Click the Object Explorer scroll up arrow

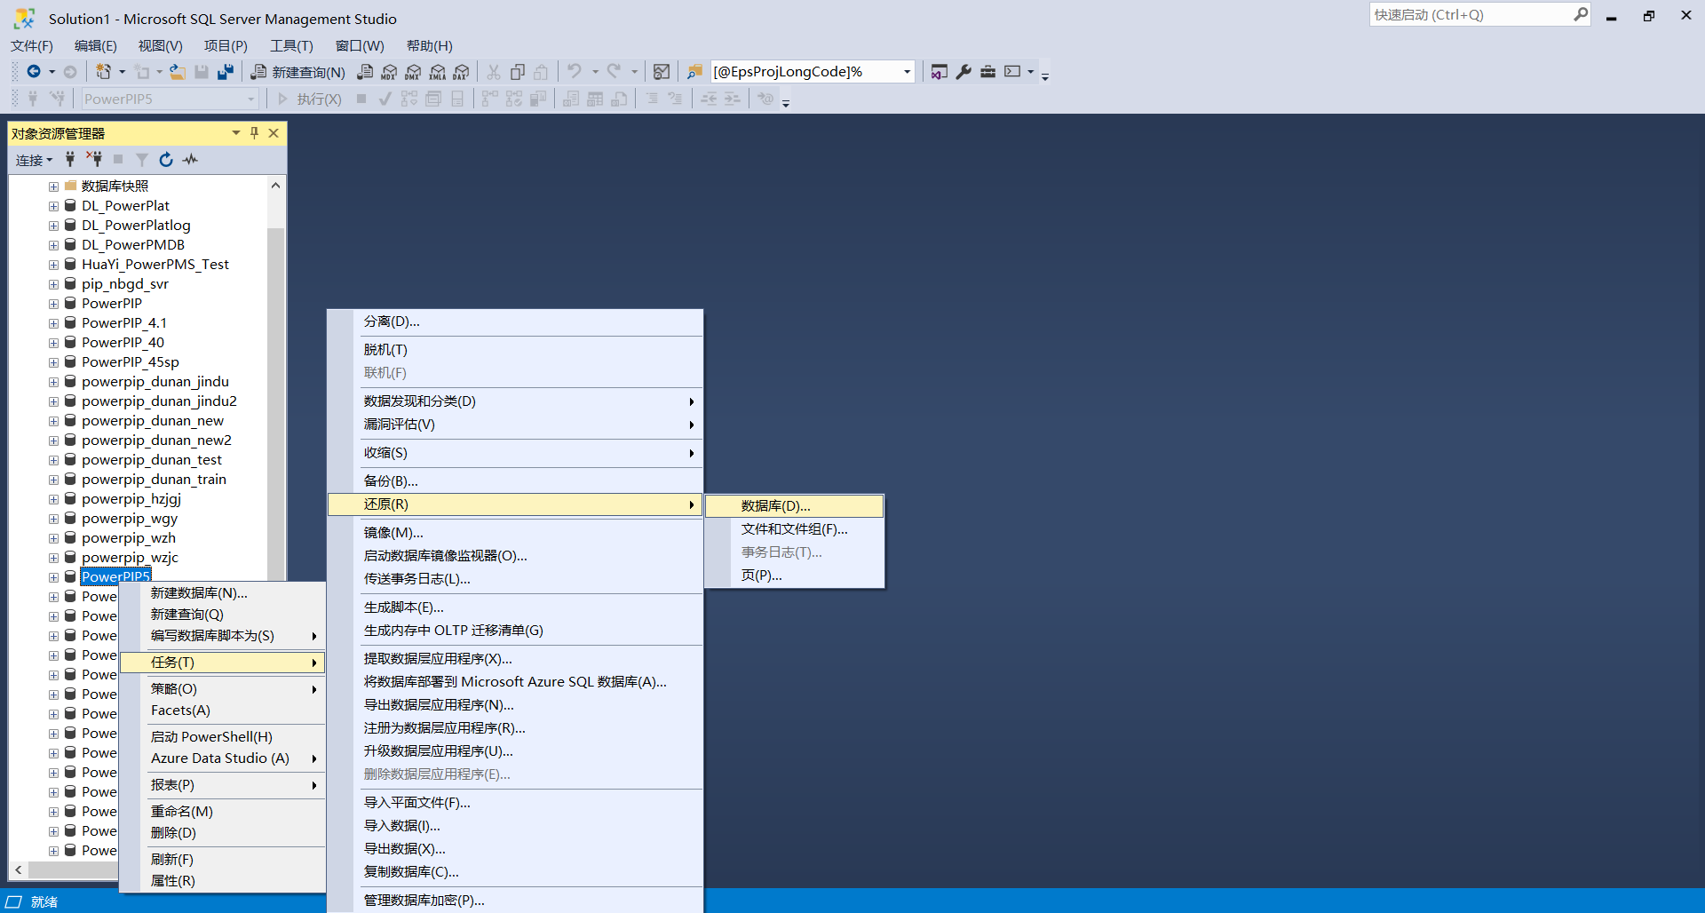(x=275, y=186)
